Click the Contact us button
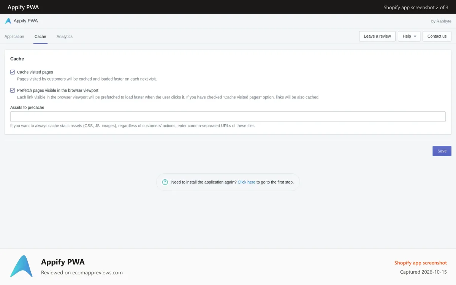The image size is (456, 285). coord(437,36)
